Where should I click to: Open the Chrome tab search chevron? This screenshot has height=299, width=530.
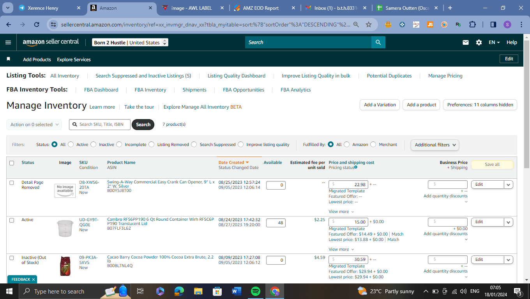click(x=9, y=8)
